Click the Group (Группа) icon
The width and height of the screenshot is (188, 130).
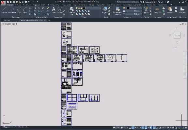point(146,10)
